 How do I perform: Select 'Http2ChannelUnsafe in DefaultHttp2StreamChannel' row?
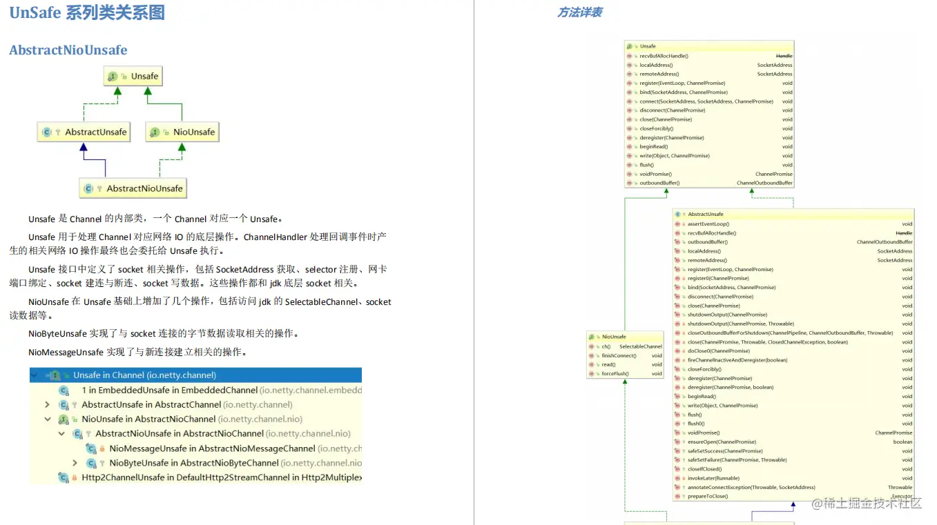click(195, 477)
